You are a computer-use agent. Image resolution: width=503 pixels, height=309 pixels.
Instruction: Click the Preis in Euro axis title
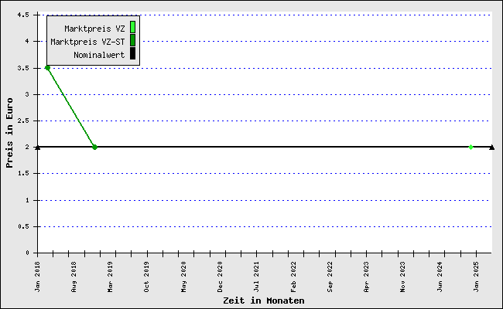9,133
